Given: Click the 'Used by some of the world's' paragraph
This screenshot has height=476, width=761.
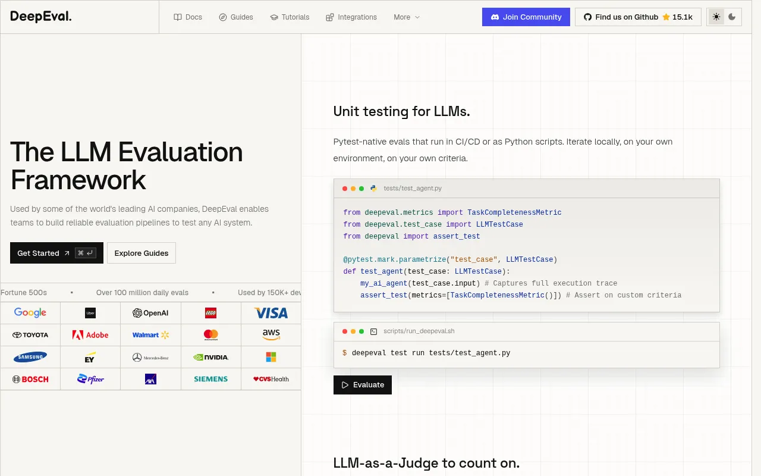Looking at the screenshot, I should [x=140, y=216].
